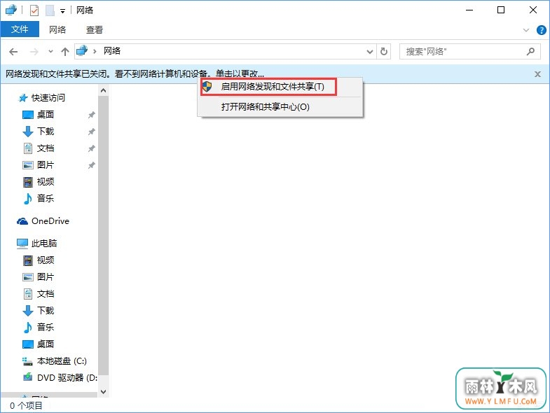Open 音乐 under 此电脑
550x413 pixels.
[46, 327]
